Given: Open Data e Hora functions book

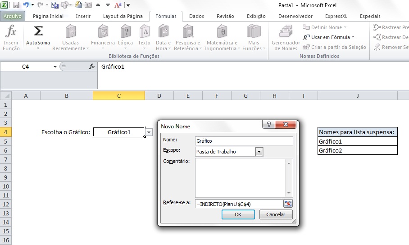Looking at the screenshot, I should click(164, 31).
